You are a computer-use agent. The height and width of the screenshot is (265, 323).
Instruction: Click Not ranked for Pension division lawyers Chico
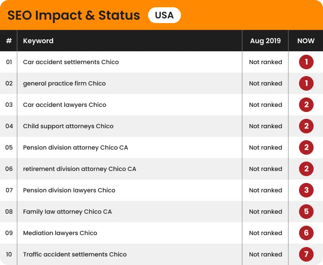click(x=265, y=190)
